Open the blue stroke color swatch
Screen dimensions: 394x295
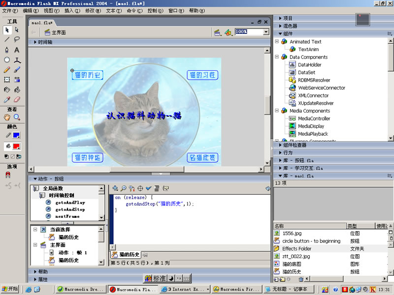[x=16, y=135]
